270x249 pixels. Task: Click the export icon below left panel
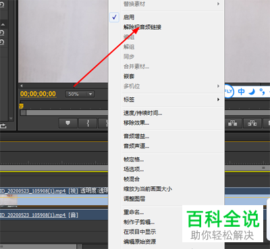3,126
